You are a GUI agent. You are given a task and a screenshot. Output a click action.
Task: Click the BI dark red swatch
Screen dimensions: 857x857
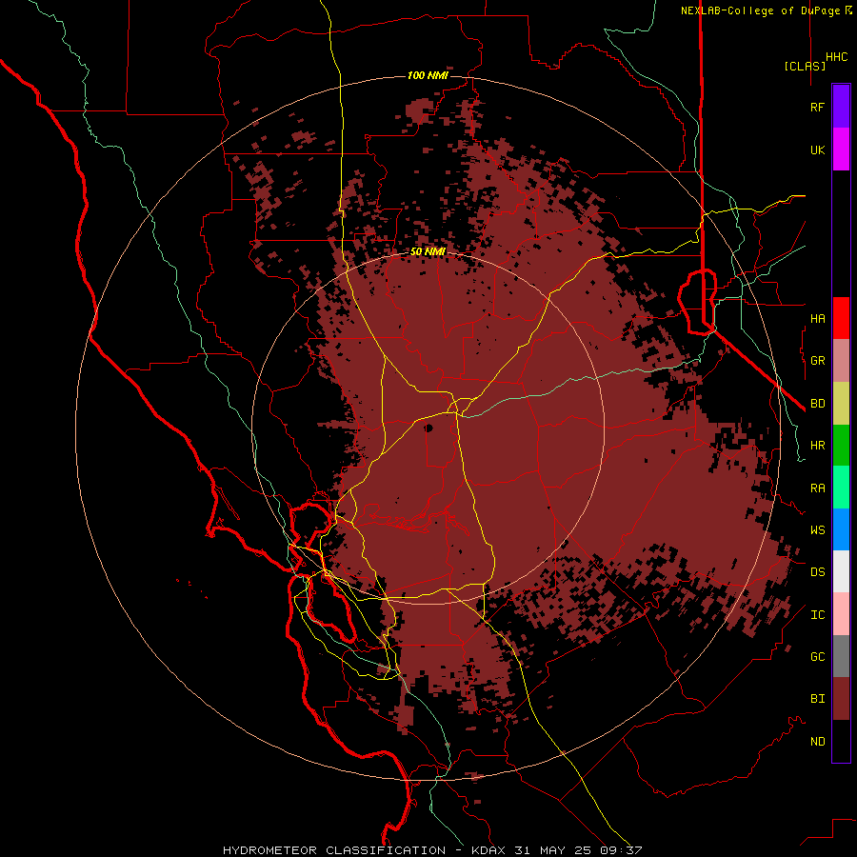point(841,699)
